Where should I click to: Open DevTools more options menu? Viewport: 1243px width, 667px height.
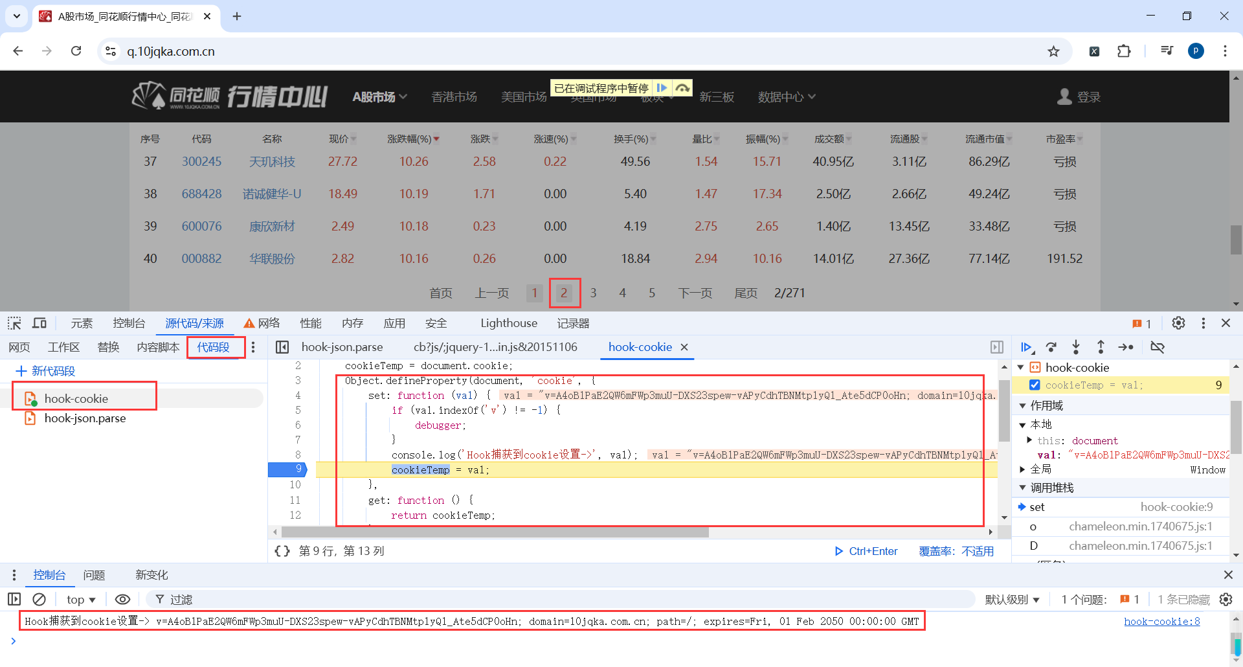pyautogui.click(x=1204, y=323)
